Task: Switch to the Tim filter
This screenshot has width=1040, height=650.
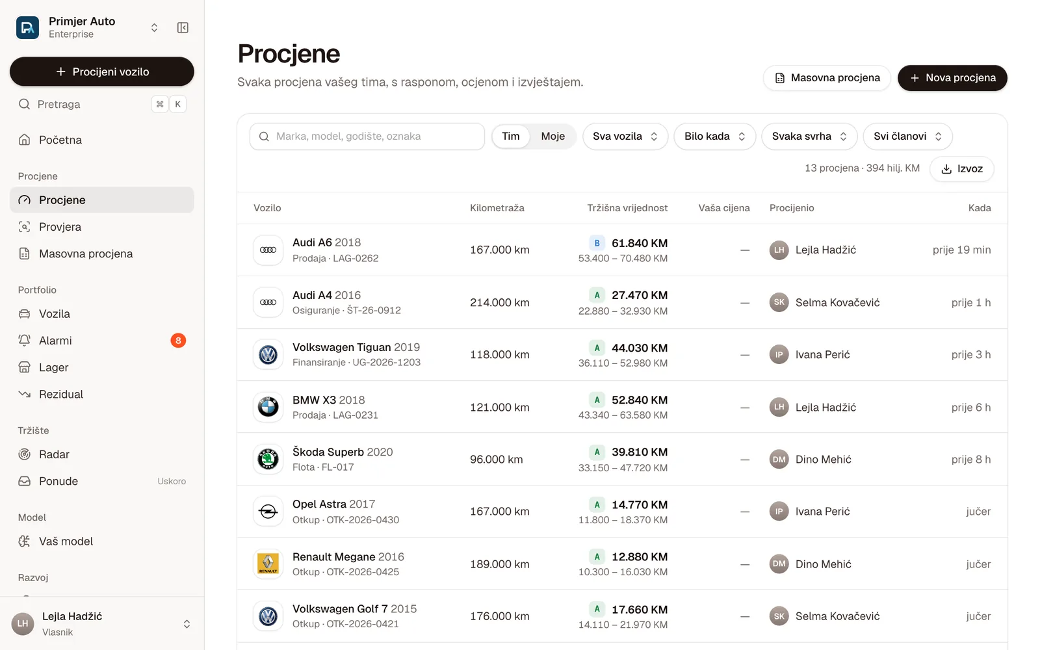Action: click(x=511, y=136)
